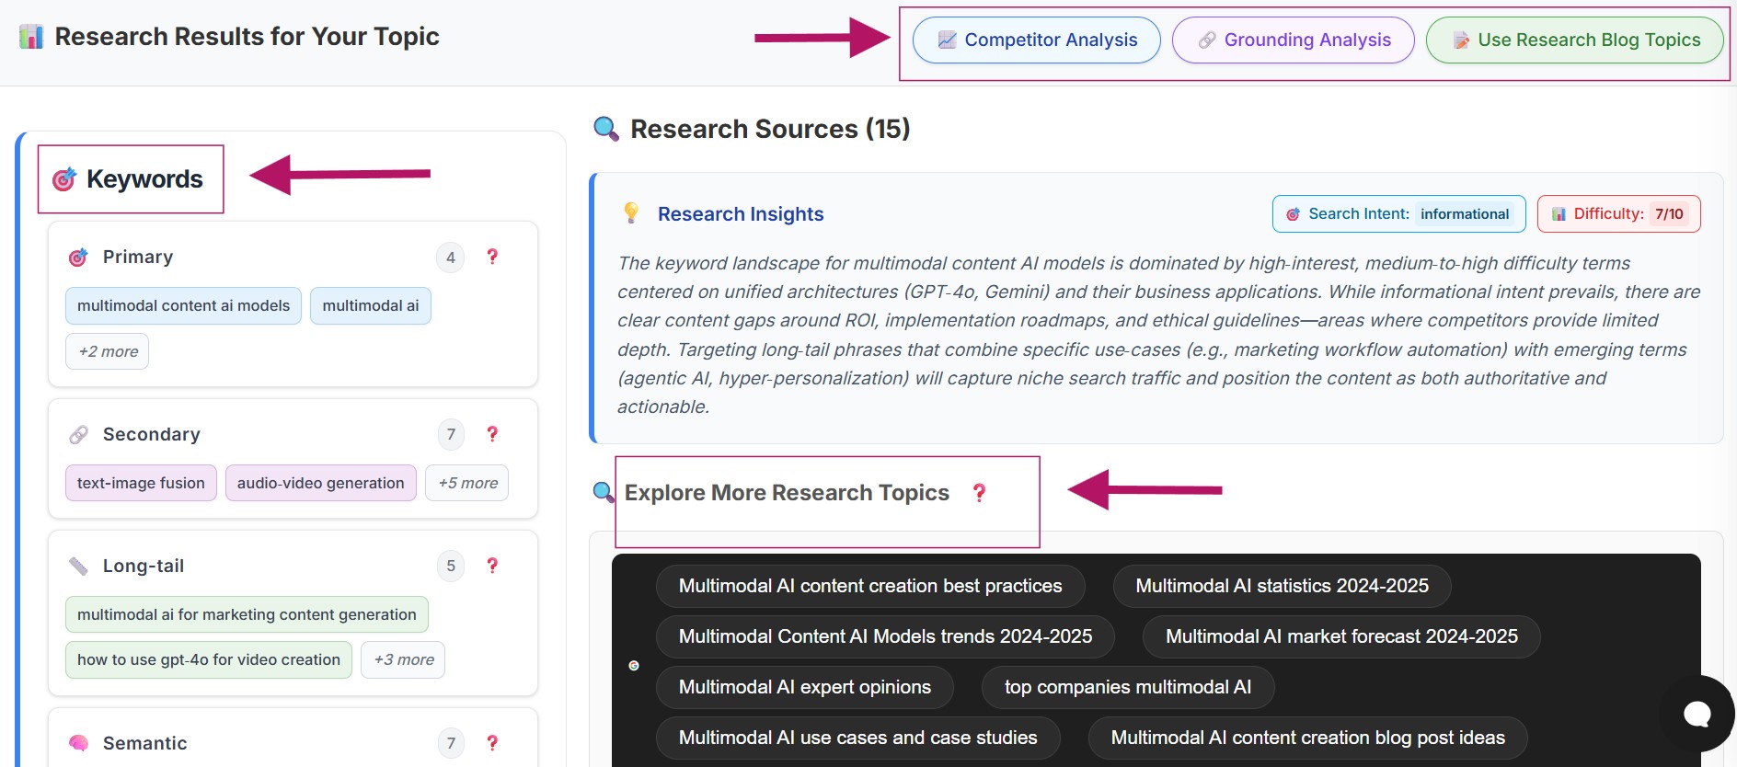The image size is (1737, 767).
Task: Click the help icon next to Secondary keywords
Action: coord(492,434)
